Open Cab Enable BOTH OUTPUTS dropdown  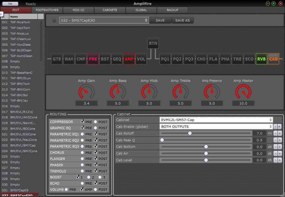pos(216,127)
